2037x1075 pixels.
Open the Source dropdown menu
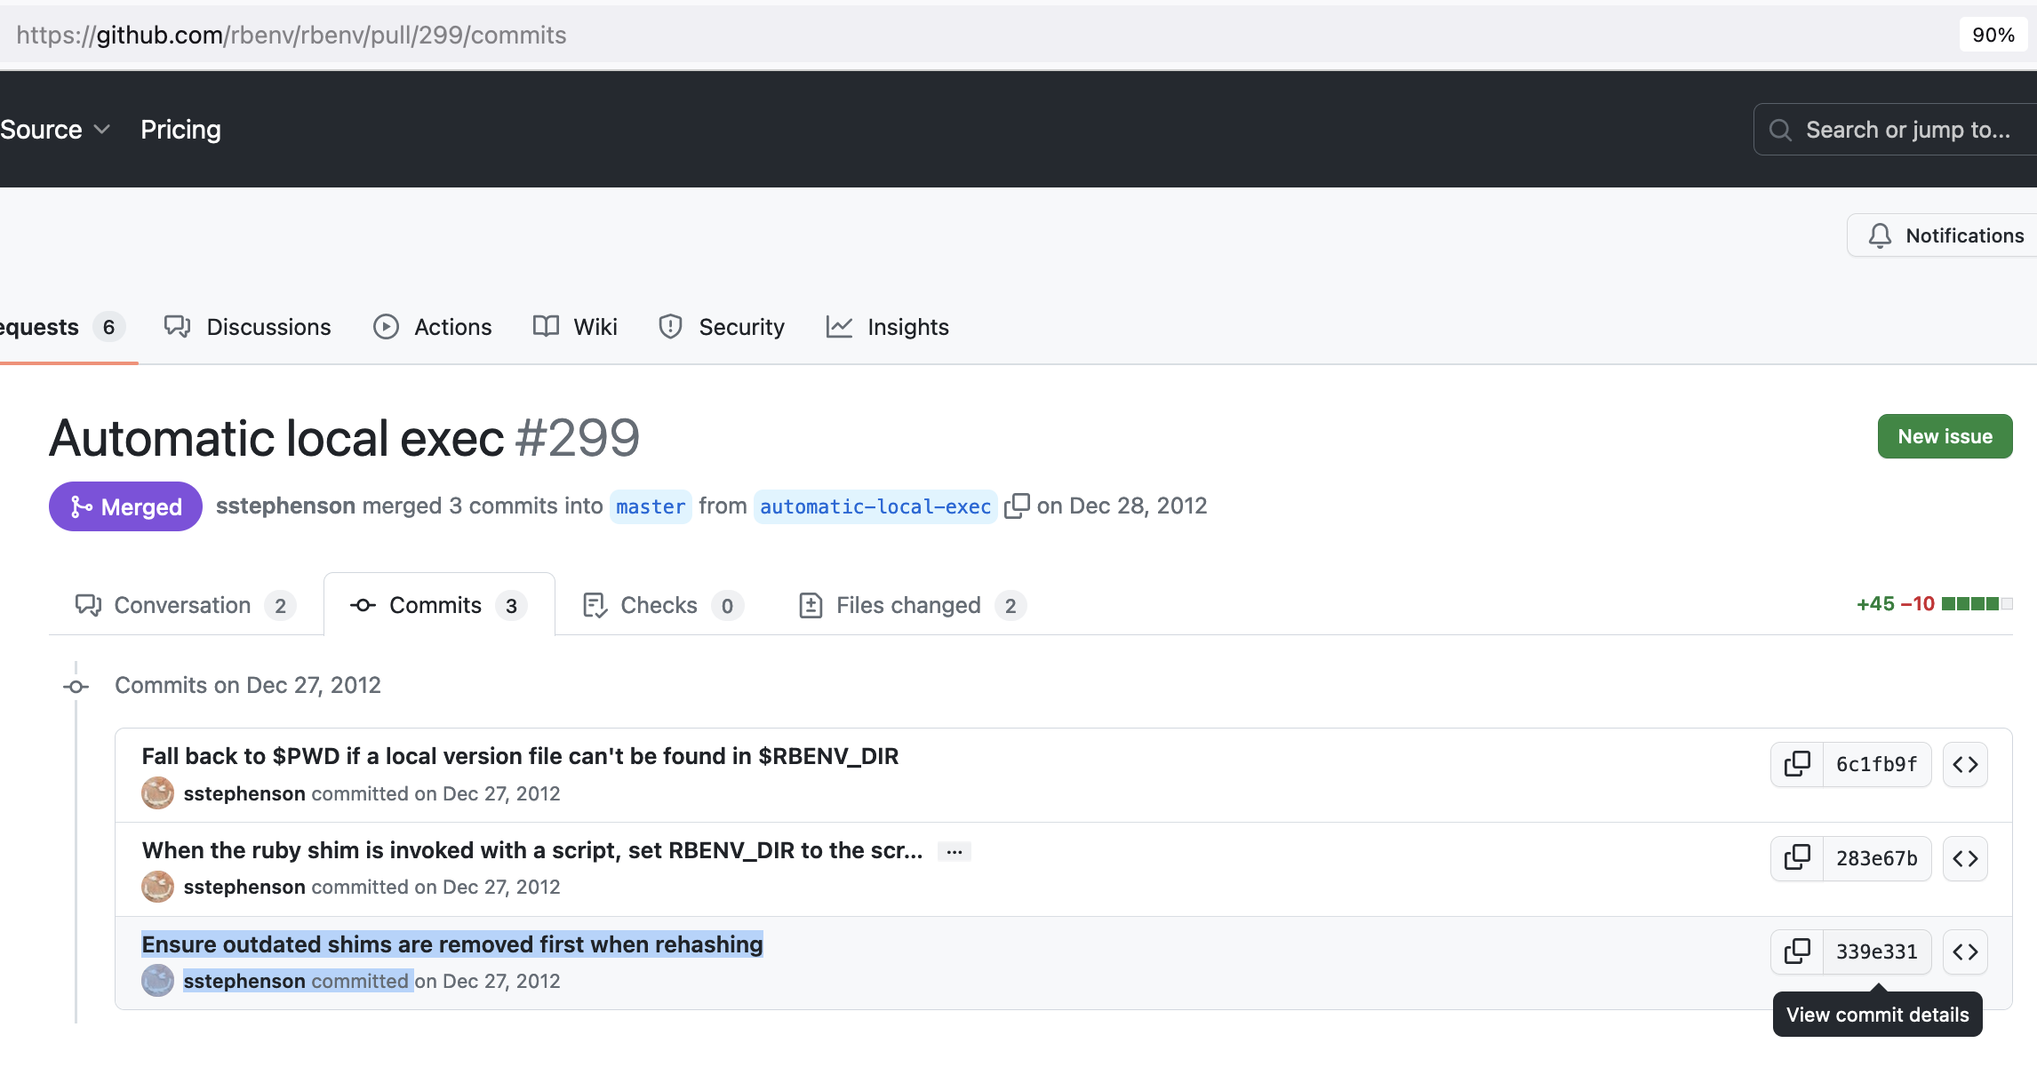55,130
